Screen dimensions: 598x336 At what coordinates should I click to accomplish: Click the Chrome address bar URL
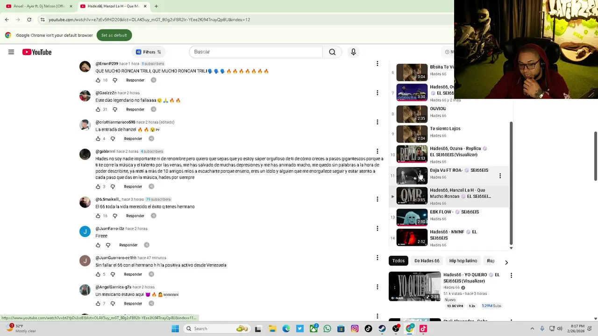pos(149,20)
